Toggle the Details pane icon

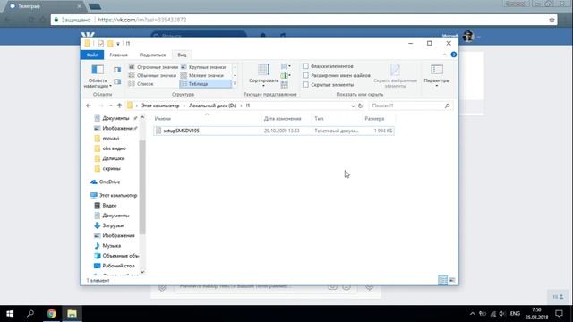pyautogui.click(x=117, y=81)
